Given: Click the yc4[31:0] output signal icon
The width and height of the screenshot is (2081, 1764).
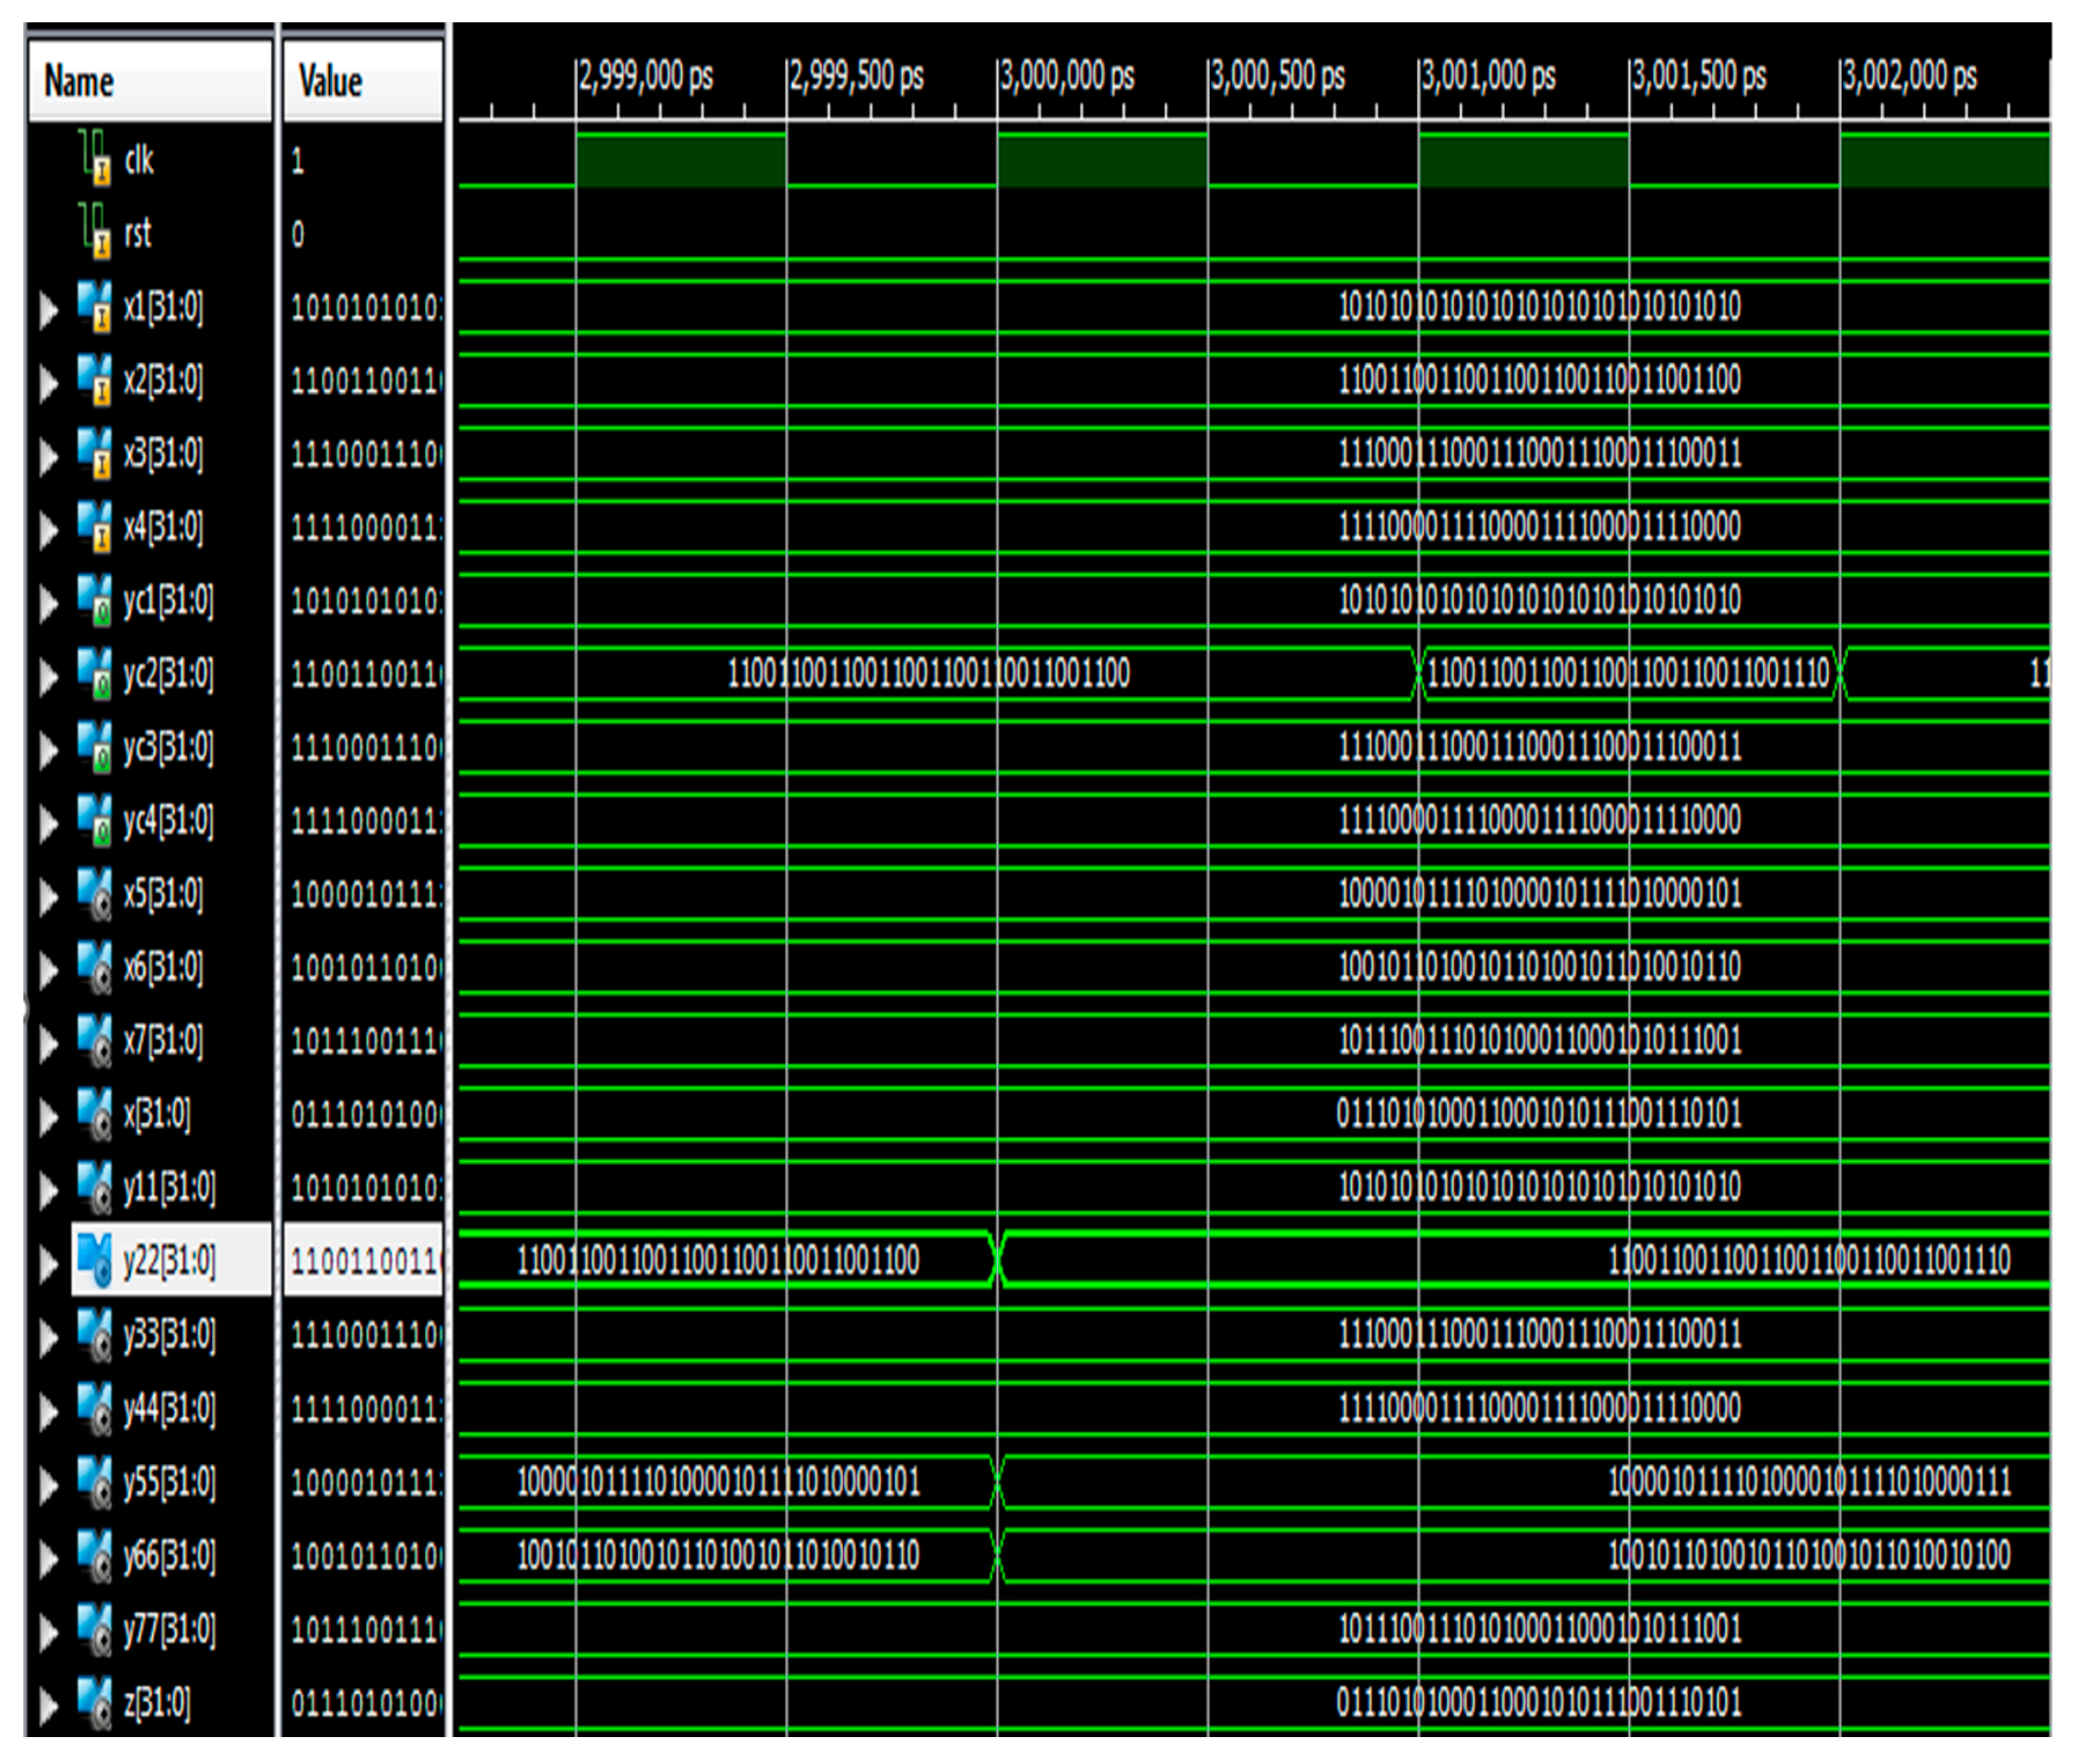Looking at the screenshot, I should (x=95, y=820).
